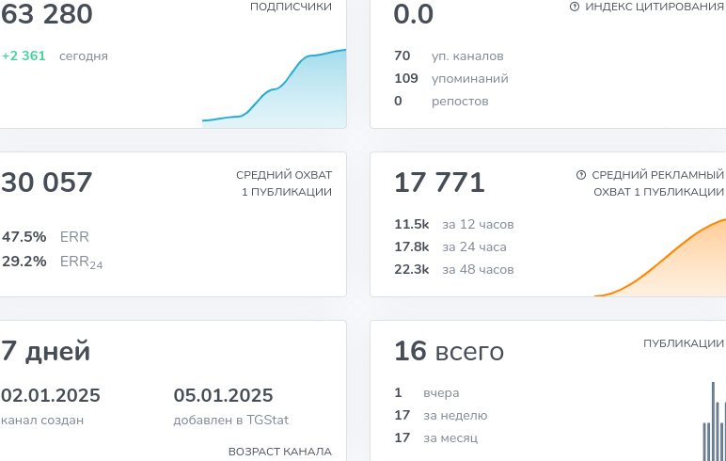Open the orange ad reach chart
This screenshot has height=461, width=726.
pyautogui.click(x=660, y=257)
